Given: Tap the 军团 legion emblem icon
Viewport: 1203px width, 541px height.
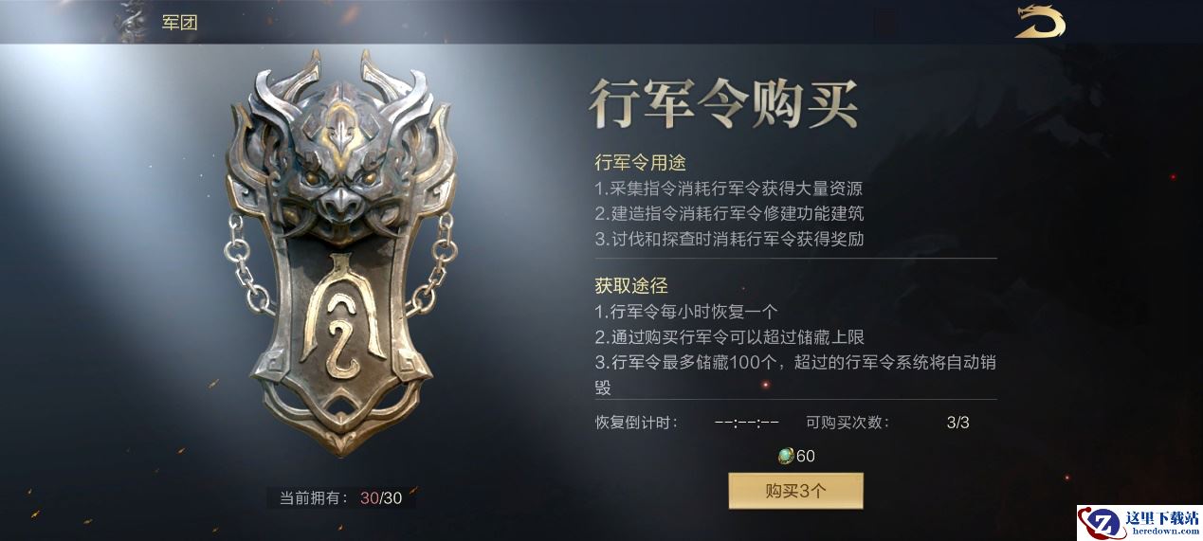Looking at the screenshot, I should coord(128,21).
